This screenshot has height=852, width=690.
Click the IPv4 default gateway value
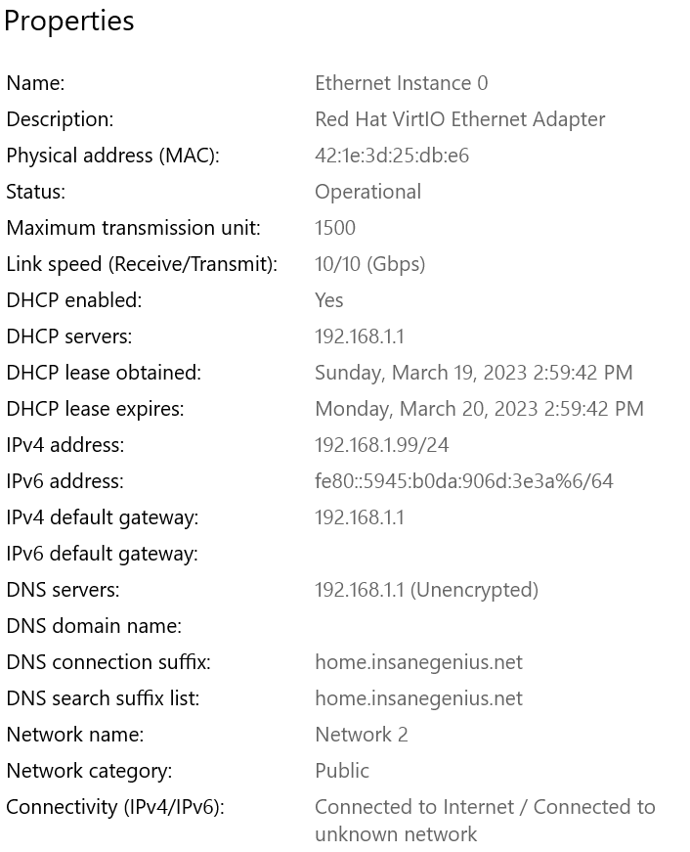pos(359,517)
